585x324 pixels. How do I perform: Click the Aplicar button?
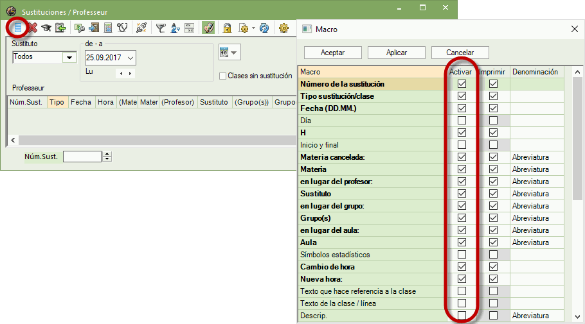(x=396, y=53)
